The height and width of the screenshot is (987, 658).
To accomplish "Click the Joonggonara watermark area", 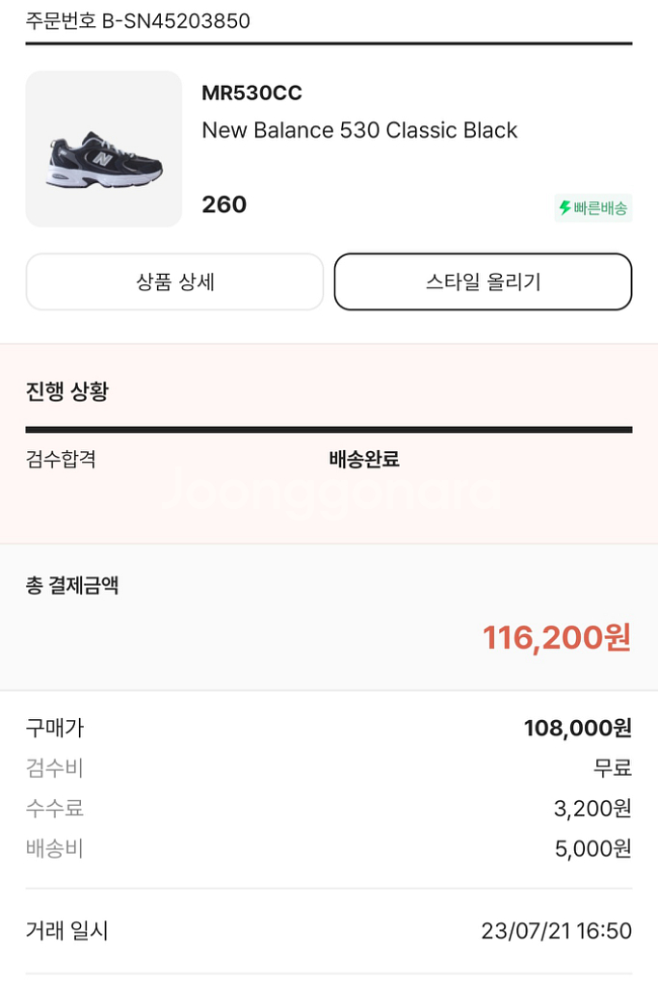I will (x=329, y=494).
